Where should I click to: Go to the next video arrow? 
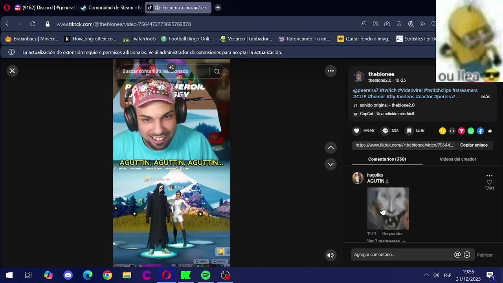point(330,164)
